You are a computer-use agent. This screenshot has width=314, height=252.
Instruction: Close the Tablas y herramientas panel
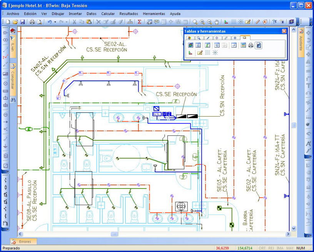pos(284,31)
